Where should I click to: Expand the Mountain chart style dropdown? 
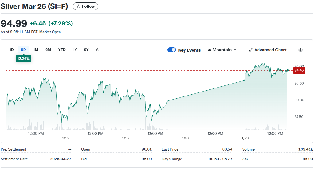(x=235, y=50)
